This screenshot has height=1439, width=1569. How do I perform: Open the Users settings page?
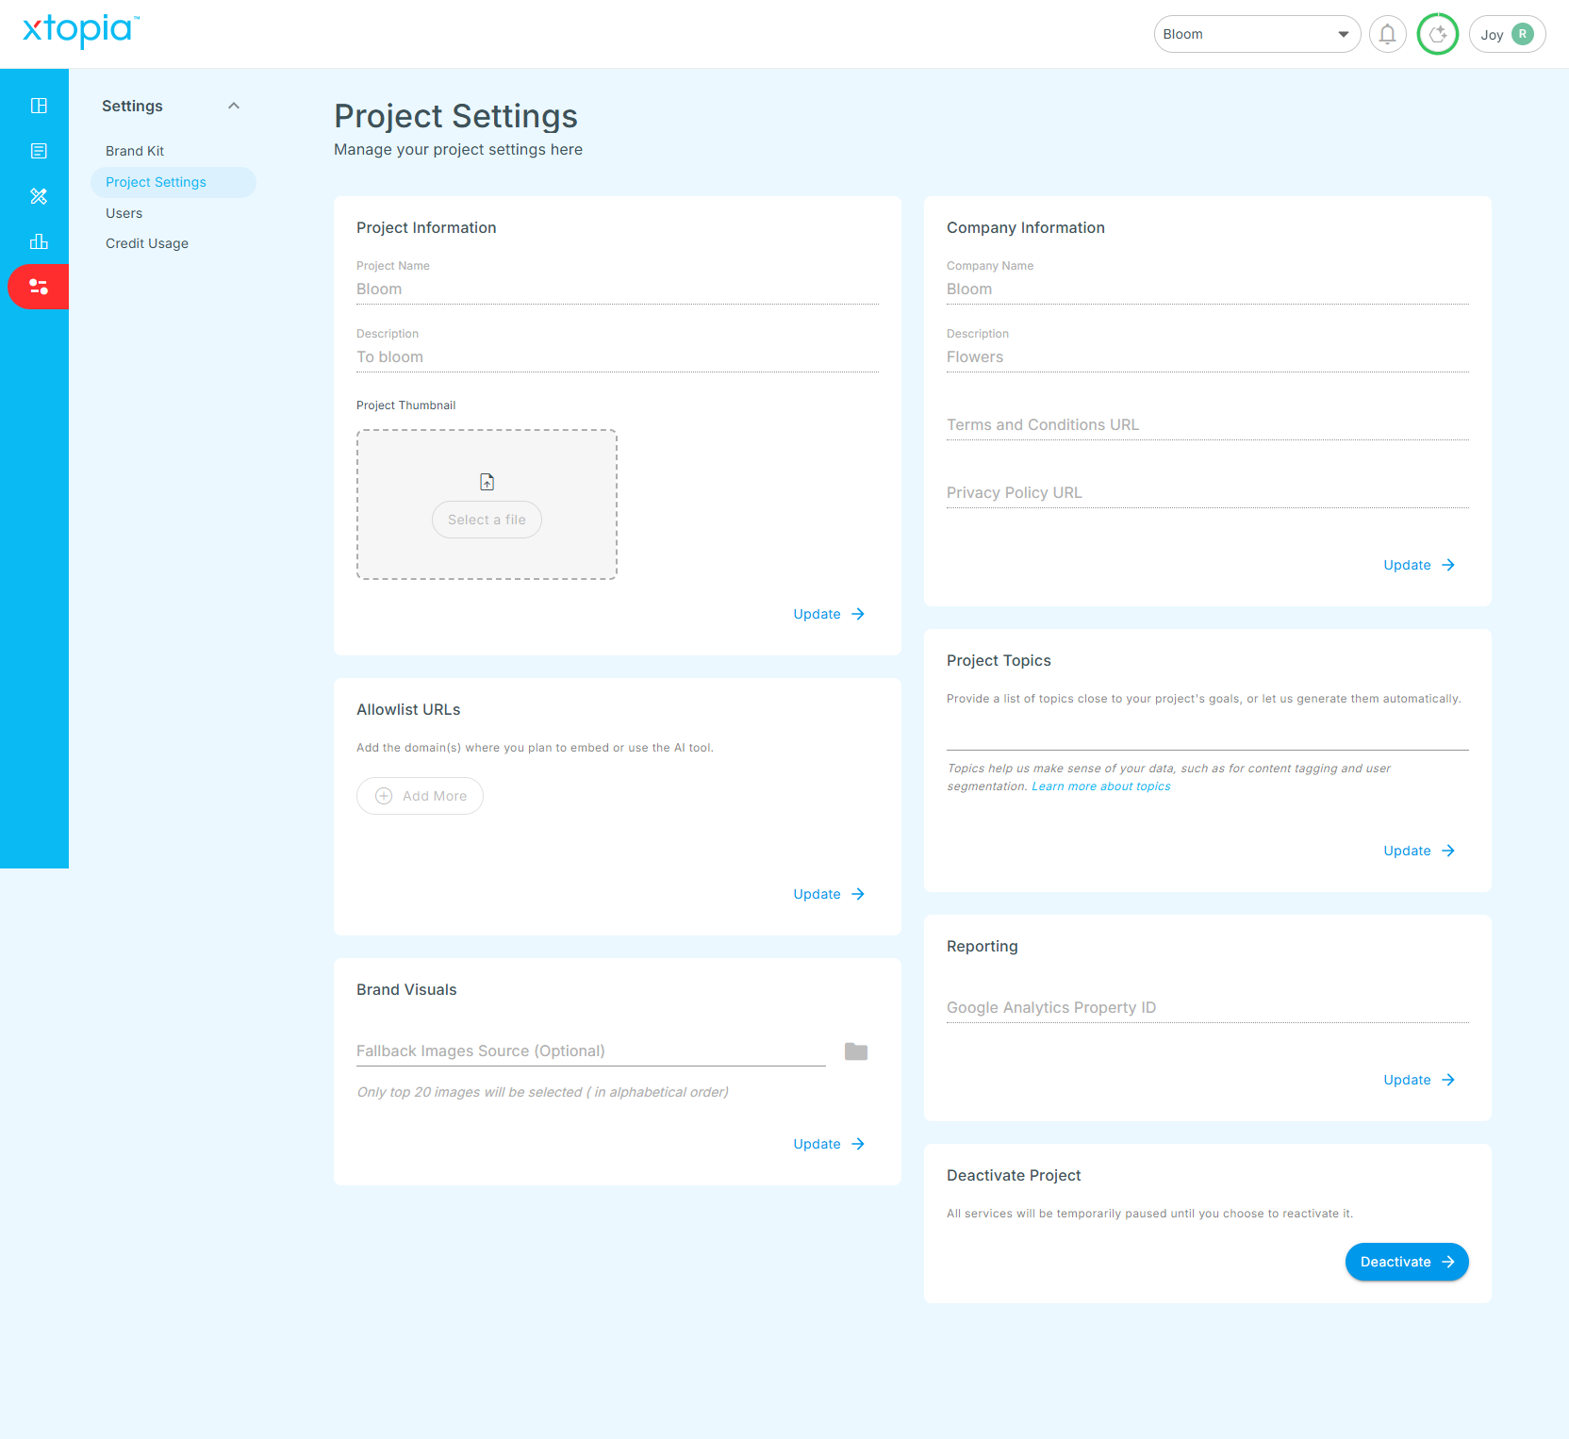click(x=124, y=213)
